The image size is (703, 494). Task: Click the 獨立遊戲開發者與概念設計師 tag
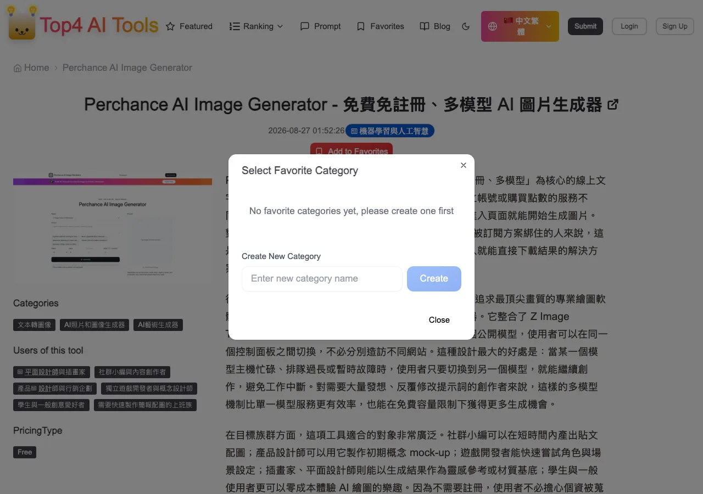pyautogui.click(x=149, y=389)
